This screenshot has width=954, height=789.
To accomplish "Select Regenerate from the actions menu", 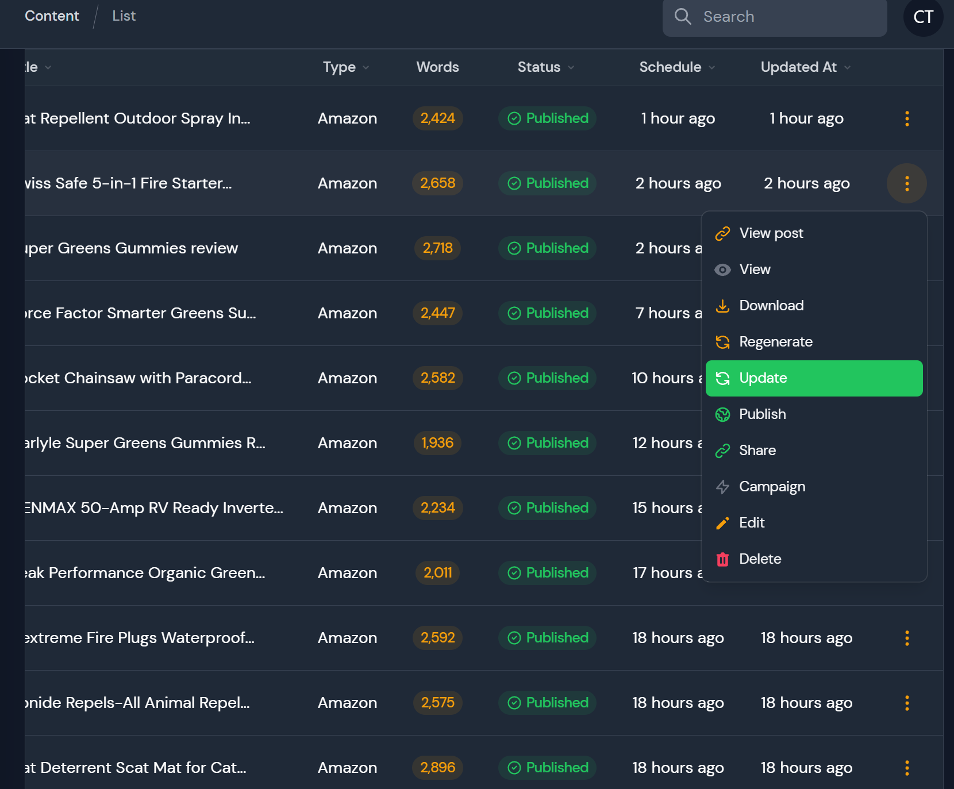I will (775, 342).
